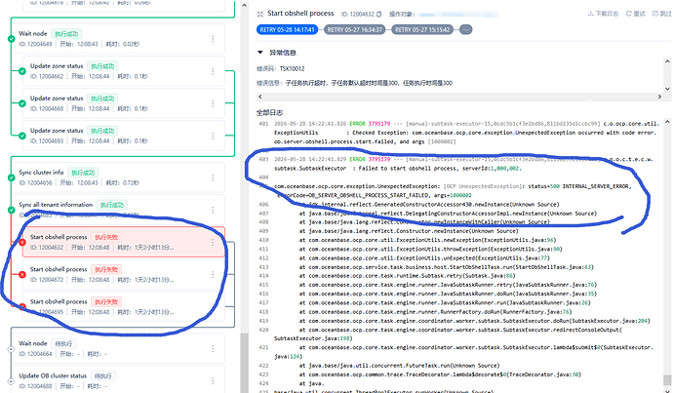Image resolution: width=673 pixels, height=393 pixels.
Task: Open the more menu for Update zone status 12004668
Action: click(x=213, y=103)
